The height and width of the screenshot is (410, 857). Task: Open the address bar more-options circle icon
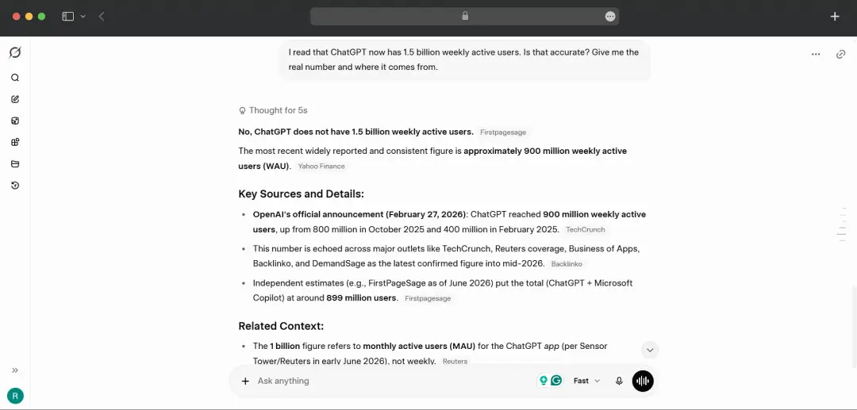[610, 17]
